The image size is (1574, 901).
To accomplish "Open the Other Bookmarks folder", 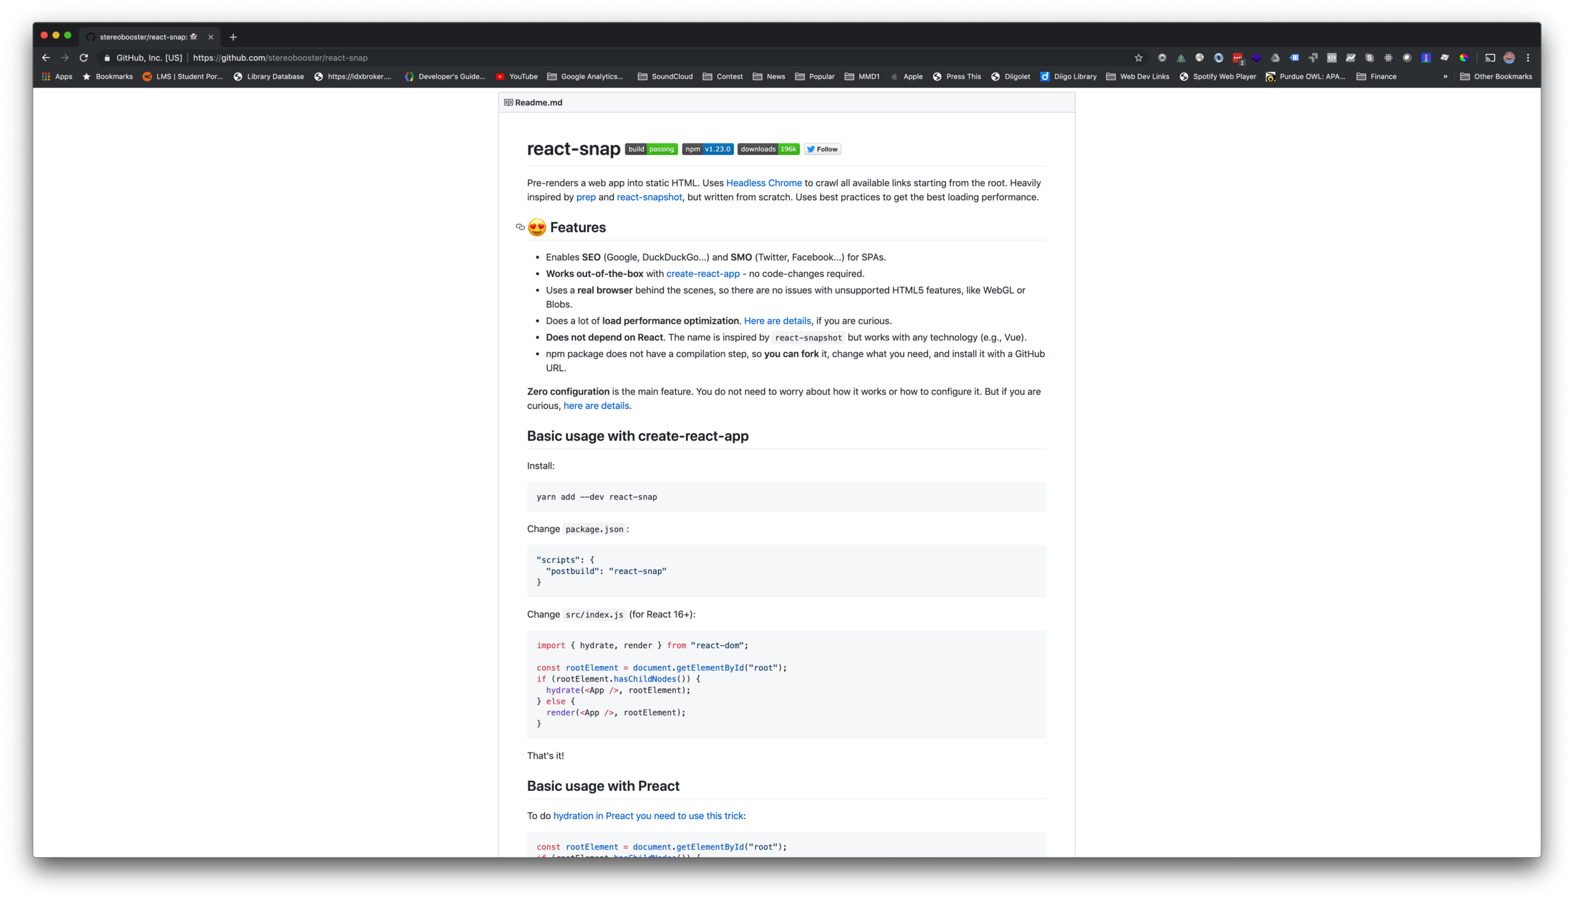I will coord(1496,77).
